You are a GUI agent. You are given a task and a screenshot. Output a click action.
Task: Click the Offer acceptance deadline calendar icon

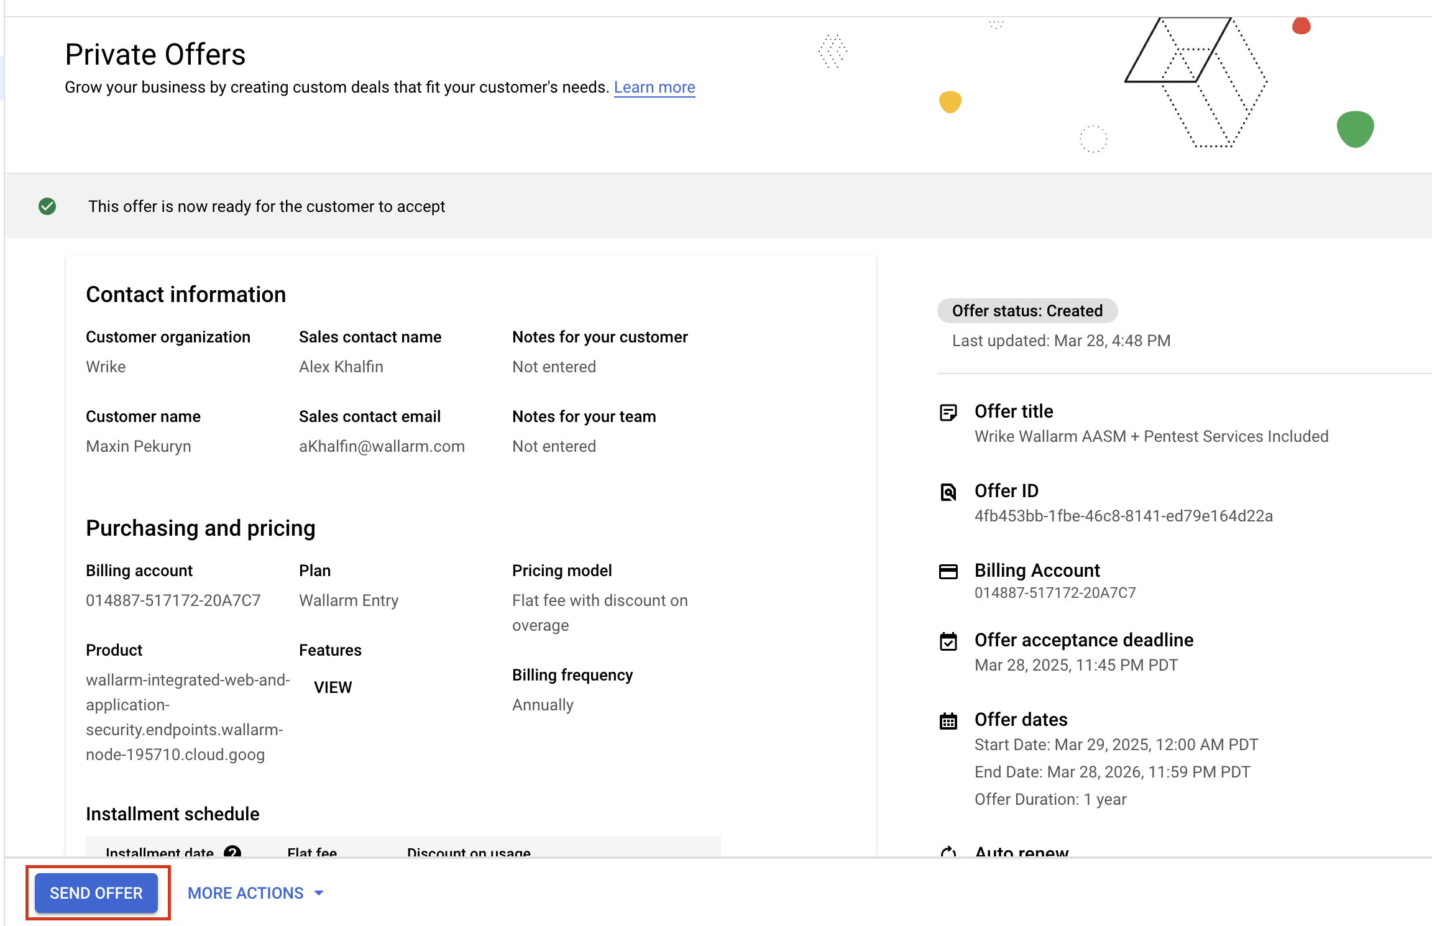[948, 641]
